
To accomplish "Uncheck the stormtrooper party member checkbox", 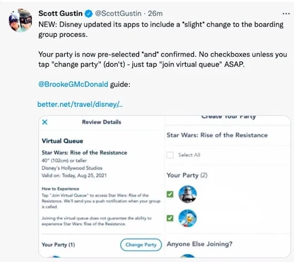I will point(170,194).
